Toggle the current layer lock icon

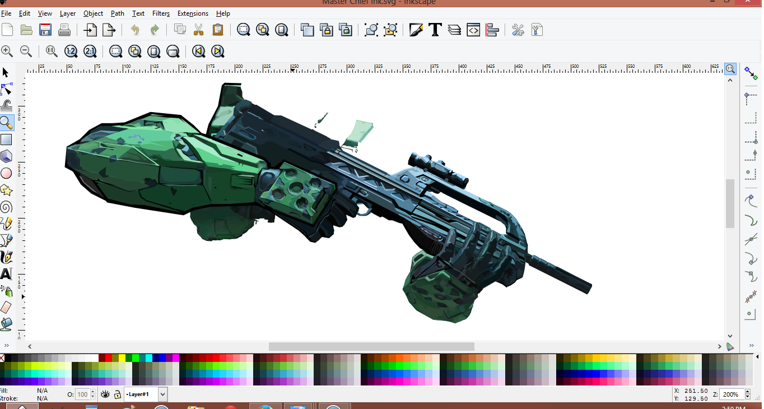[x=117, y=394]
